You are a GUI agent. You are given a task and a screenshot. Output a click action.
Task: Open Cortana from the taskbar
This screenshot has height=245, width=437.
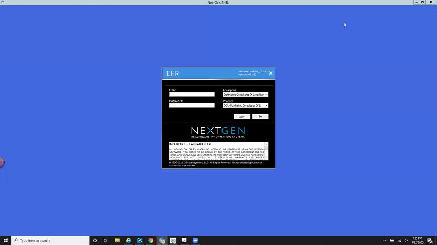click(95, 241)
